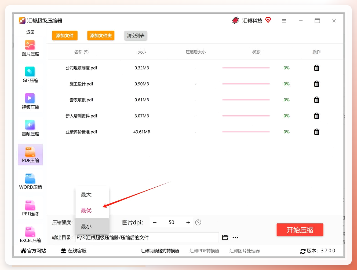This screenshot has height=270, width=357.
Task: Select file row 公司规章制度.pdf
Action: click(x=195, y=68)
